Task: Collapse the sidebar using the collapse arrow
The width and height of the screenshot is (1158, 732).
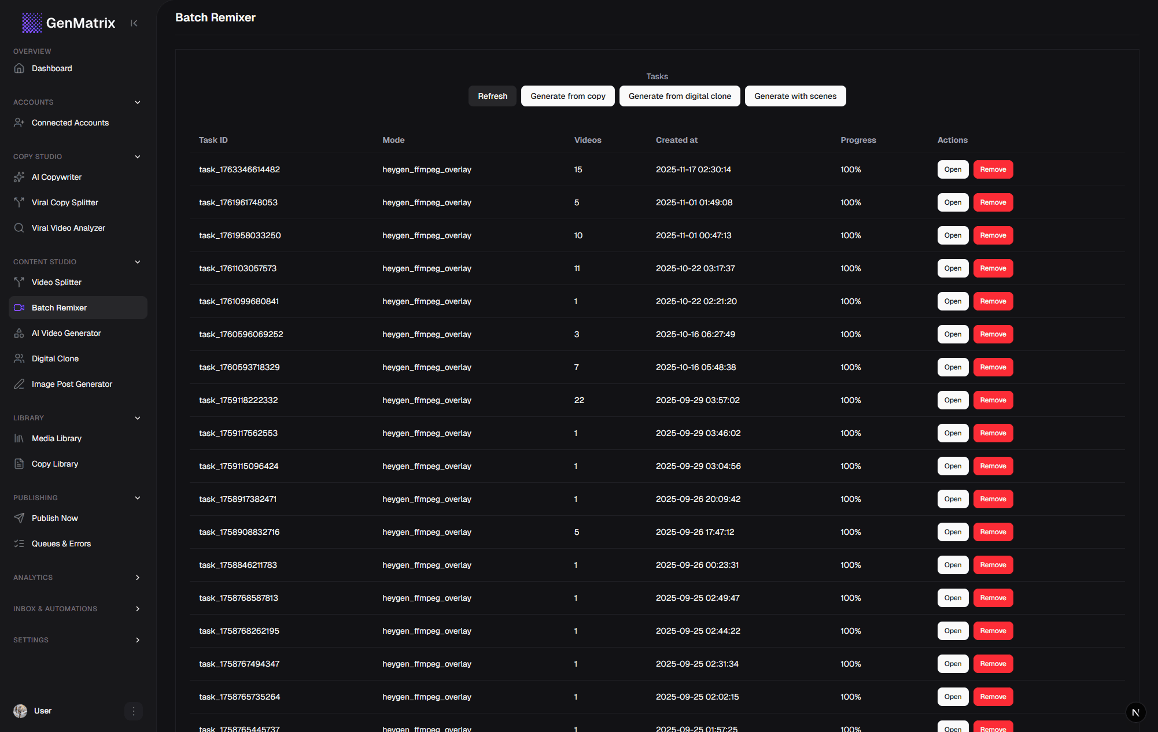Action: click(134, 23)
